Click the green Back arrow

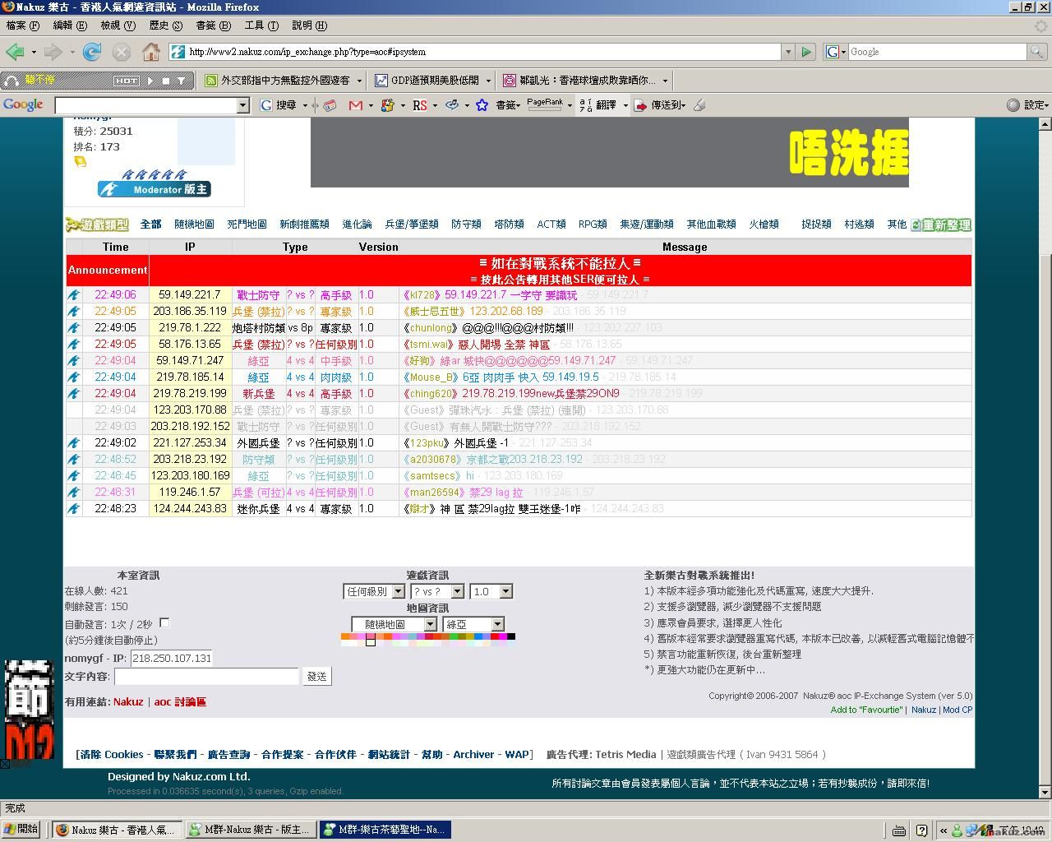point(15,52)
